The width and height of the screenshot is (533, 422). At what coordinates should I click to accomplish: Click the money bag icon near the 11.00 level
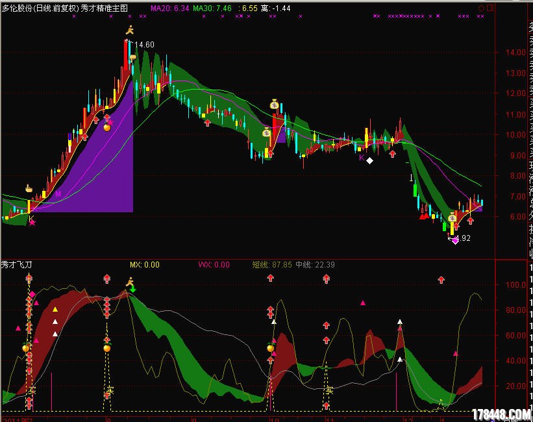[x=275, y=104]
